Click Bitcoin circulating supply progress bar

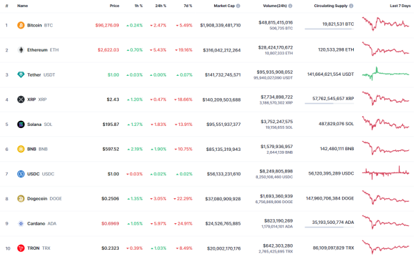pos(329,29)
